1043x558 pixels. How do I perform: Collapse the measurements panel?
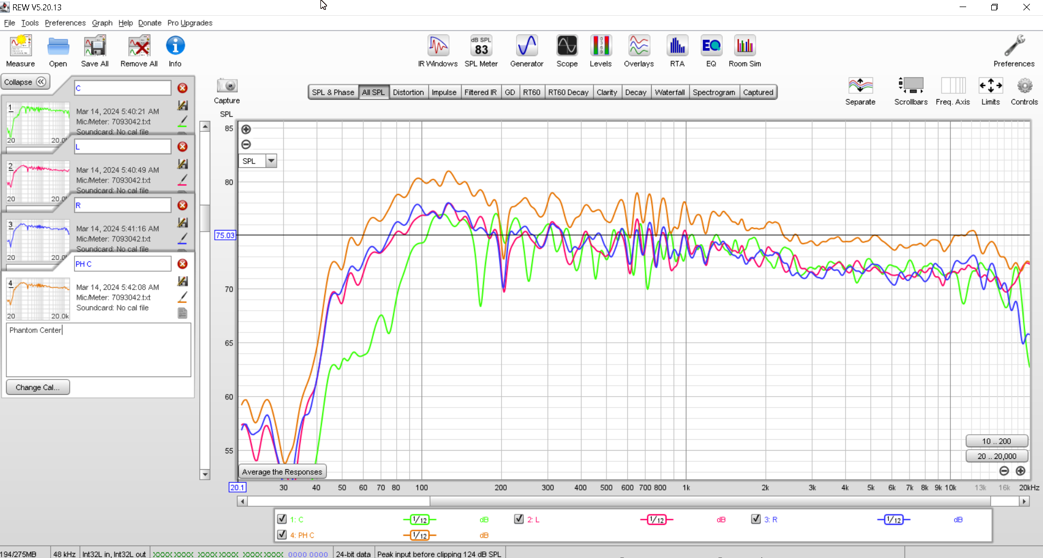pyautogui.click(x=26, y=82)
